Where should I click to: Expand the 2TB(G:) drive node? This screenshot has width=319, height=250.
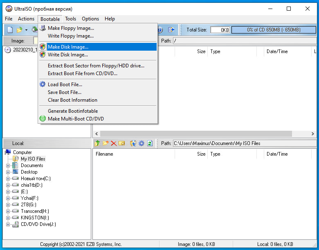[8, 205]
